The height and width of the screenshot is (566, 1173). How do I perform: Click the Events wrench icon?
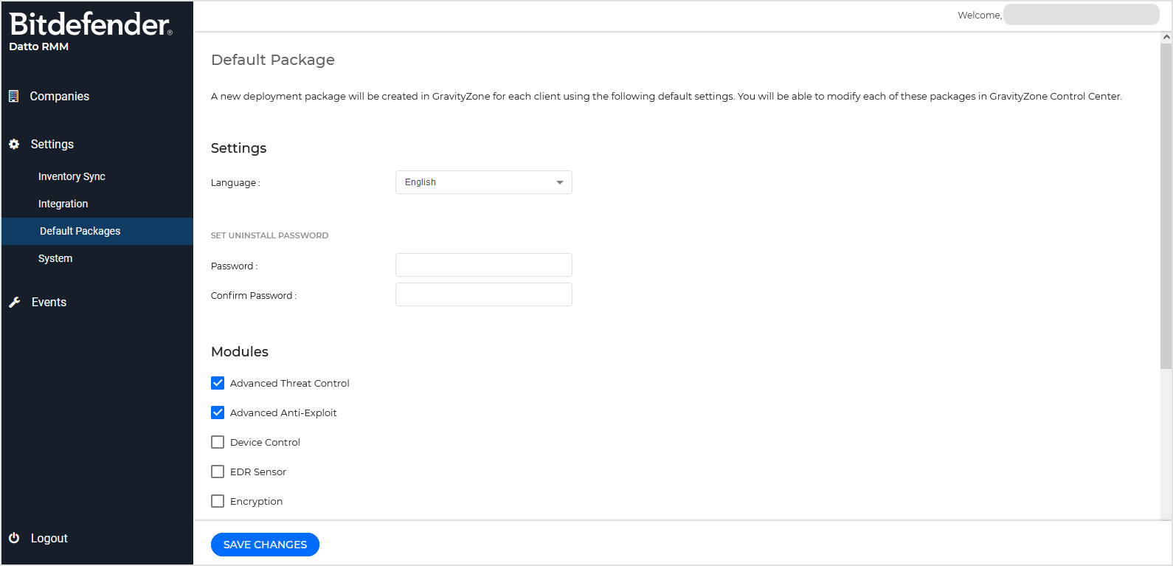(x=14, y=303)
